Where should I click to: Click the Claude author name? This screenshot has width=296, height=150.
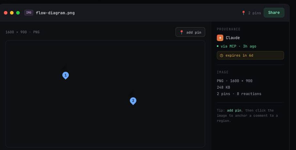pyautogui.click(x=233, y=38)
